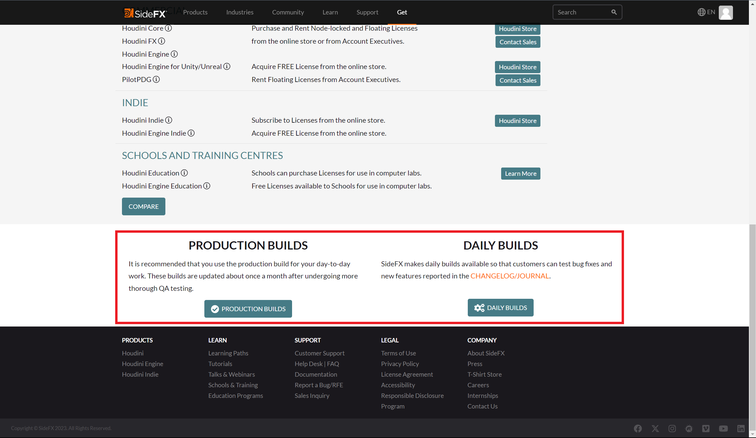This screenshot has width=756, height=438.
Task: Open Documentation footer link
Action: click(x=316, y=375)
